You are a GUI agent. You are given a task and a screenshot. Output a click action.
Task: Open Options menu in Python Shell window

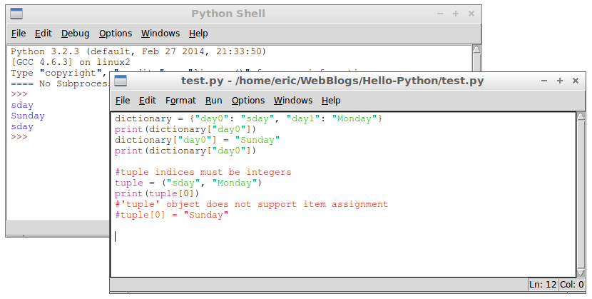click(x=115, y=34)
